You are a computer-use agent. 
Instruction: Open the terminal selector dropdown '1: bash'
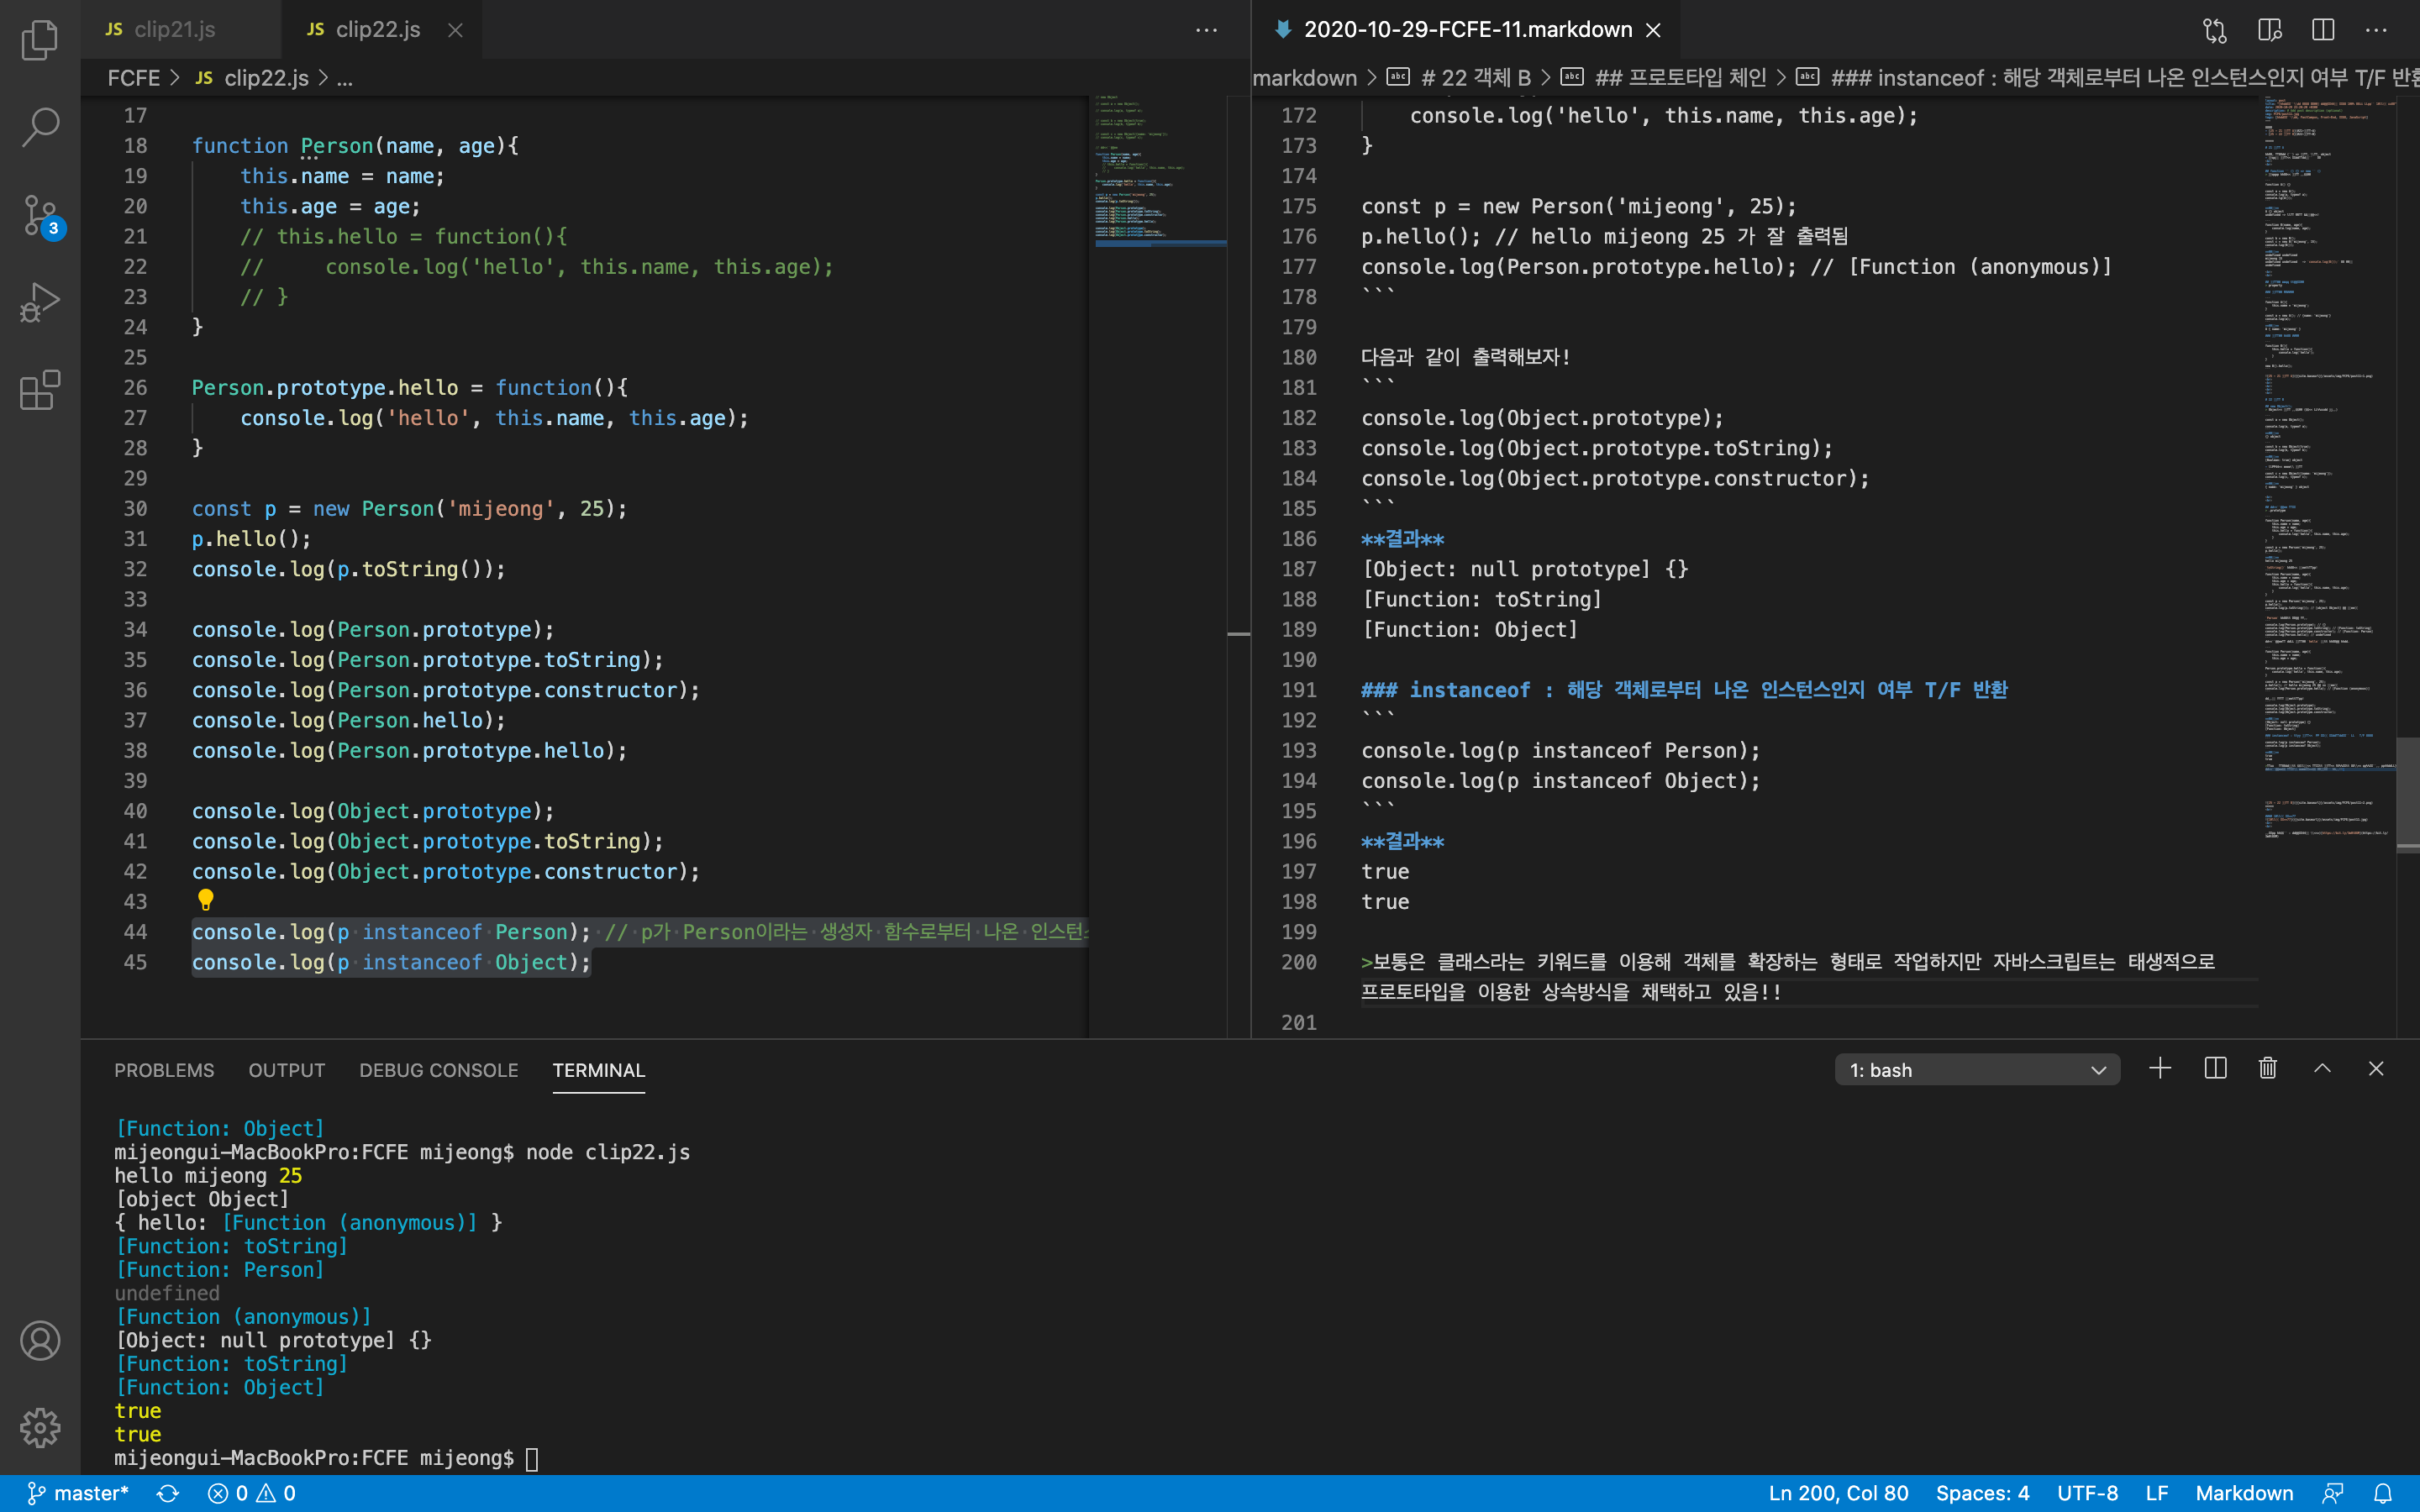1977,1070
